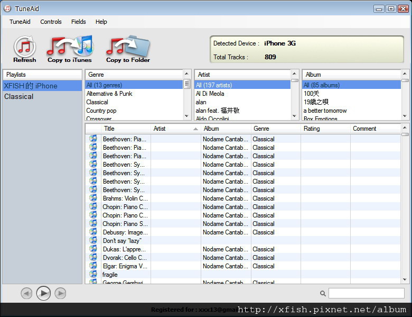Select the Elgar: Enigma V... track title
Image resolution: width=412 pixels, height=317 pixels.
pos(125,266)
